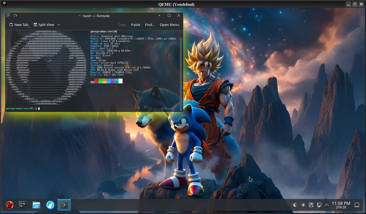Click the bash prompt line in the terminal
The width and height of the screenshot is (366, 214).
pyautogui.click(x=23, y=108)
